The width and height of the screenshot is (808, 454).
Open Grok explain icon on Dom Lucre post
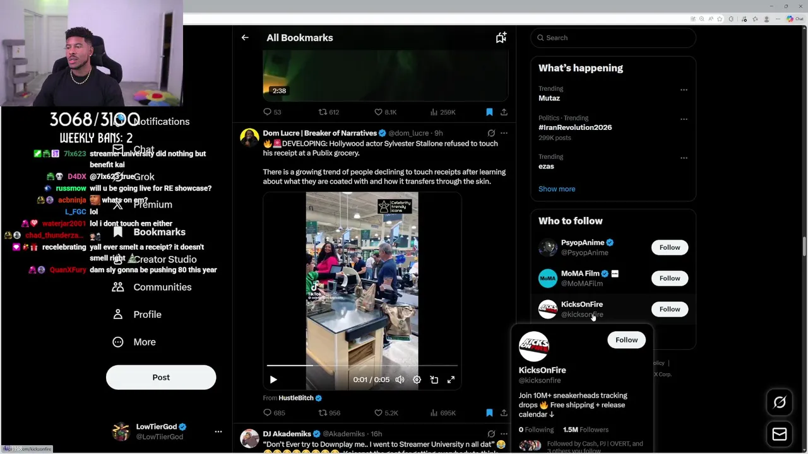(x=491, y=133)
